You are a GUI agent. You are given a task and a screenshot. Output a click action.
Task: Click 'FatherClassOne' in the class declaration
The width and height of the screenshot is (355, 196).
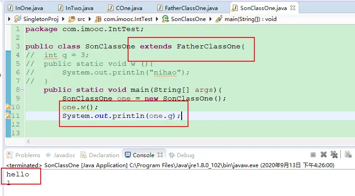209,46
